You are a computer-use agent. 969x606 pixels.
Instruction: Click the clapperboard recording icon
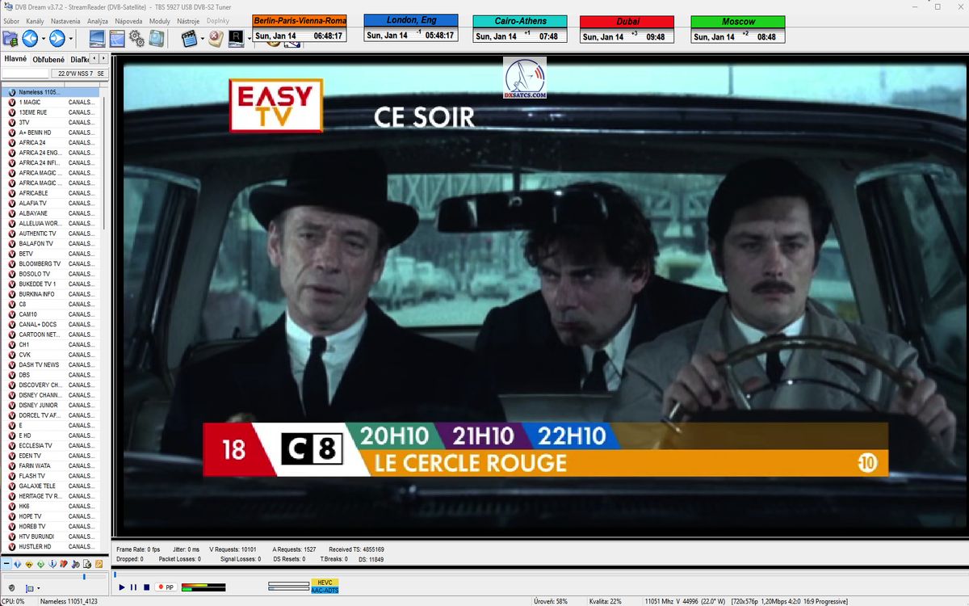click(x=189, y=38)
